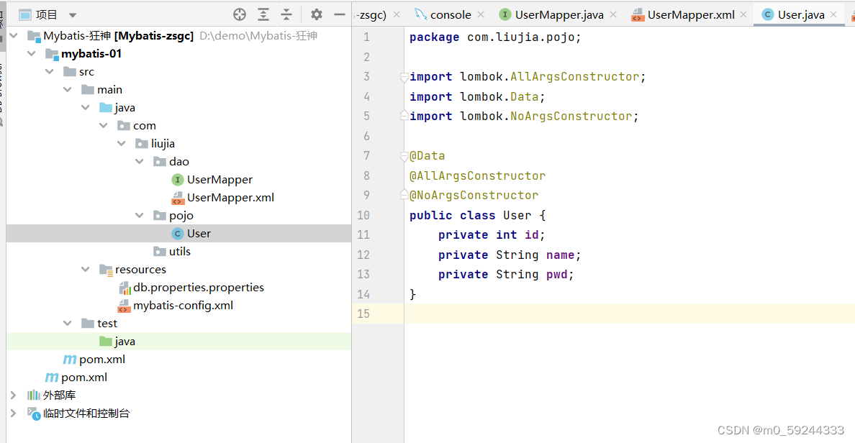
Task: Click the db.properties file icon
Action: click(x=125, y=288)
